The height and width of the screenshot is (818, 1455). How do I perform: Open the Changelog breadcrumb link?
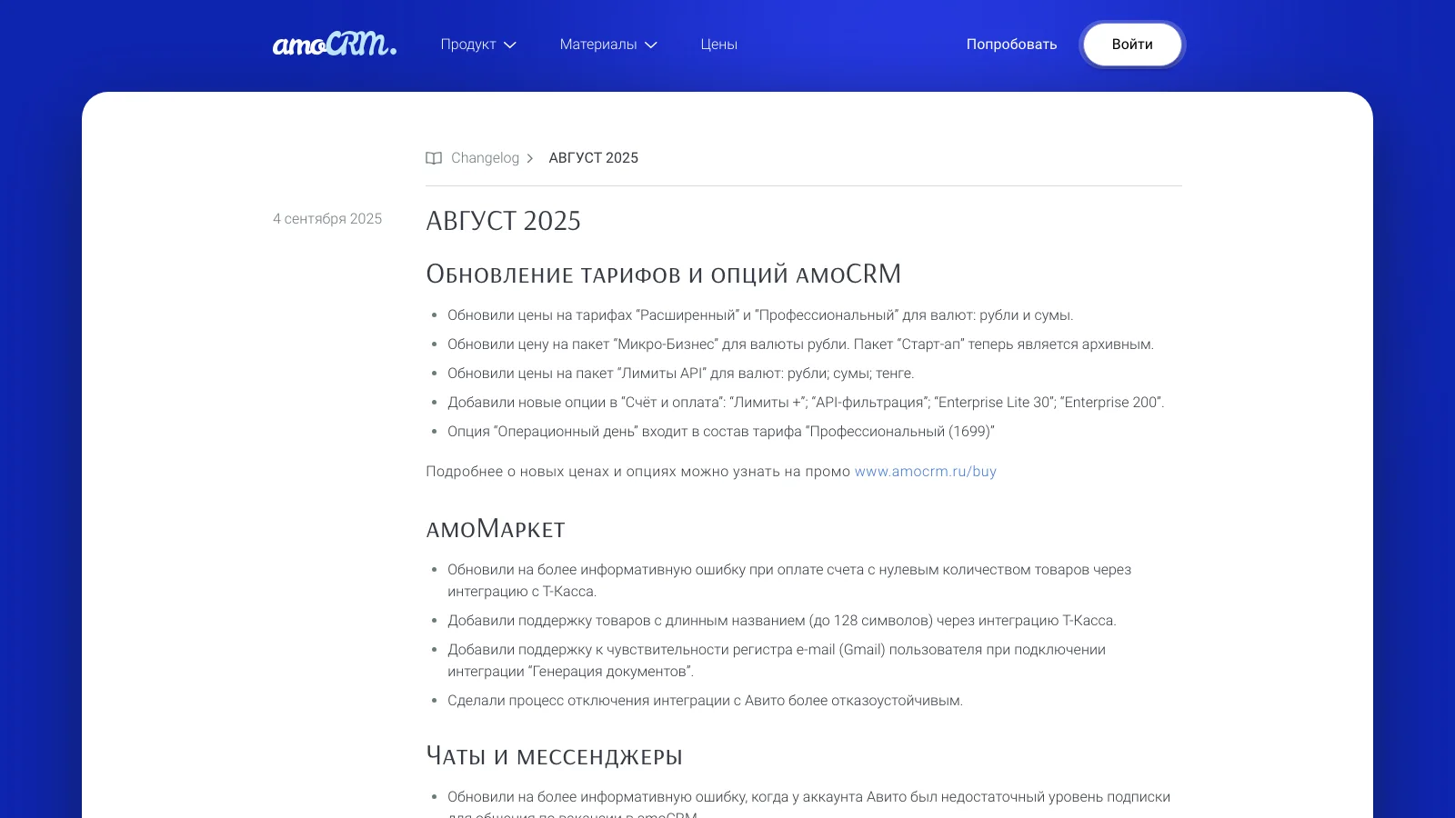[x=485, y=158]
